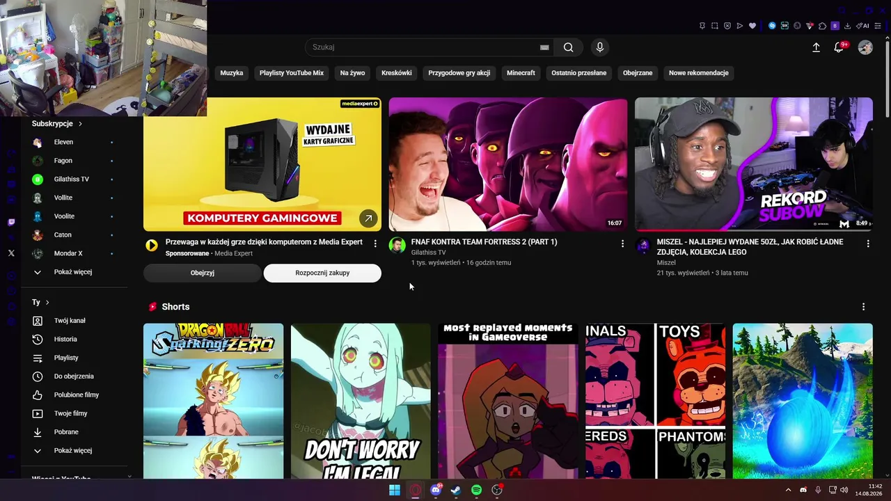Open the YouTube upload/create icon

click(816, 47)
